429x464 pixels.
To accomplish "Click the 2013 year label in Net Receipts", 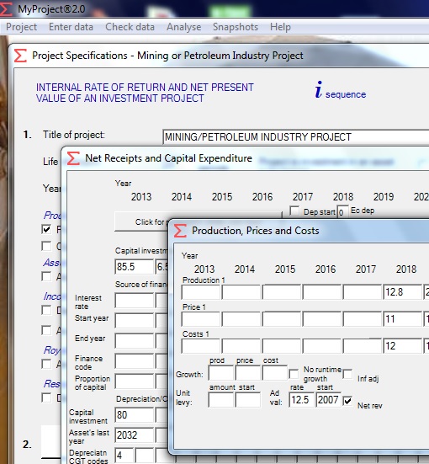I will coord(141,197).
